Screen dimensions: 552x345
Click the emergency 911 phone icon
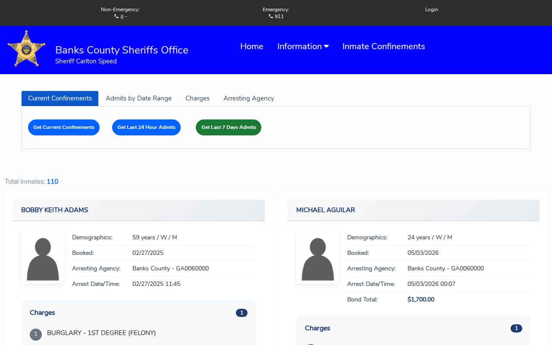(271, 16)
